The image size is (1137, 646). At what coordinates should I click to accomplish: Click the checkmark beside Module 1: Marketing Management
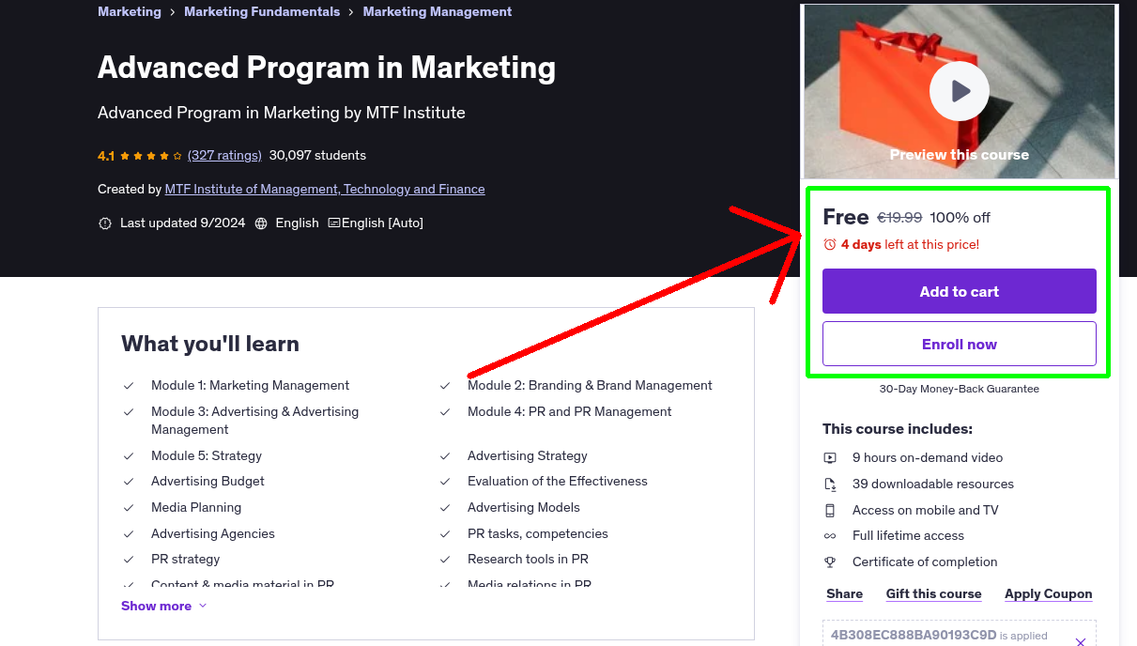pyautogui.click(x=129, y=386)
